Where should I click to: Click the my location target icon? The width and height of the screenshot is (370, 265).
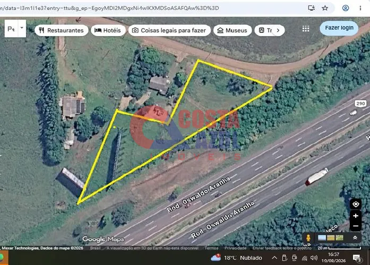pyautogui.click(x=356, y=204)
